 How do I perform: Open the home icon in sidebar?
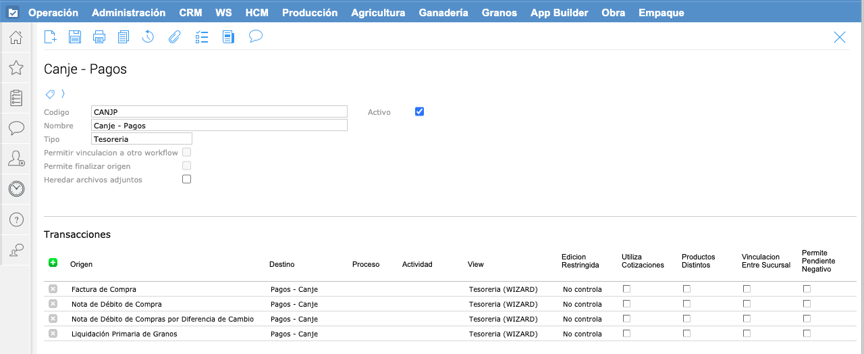tap(16, 38)
